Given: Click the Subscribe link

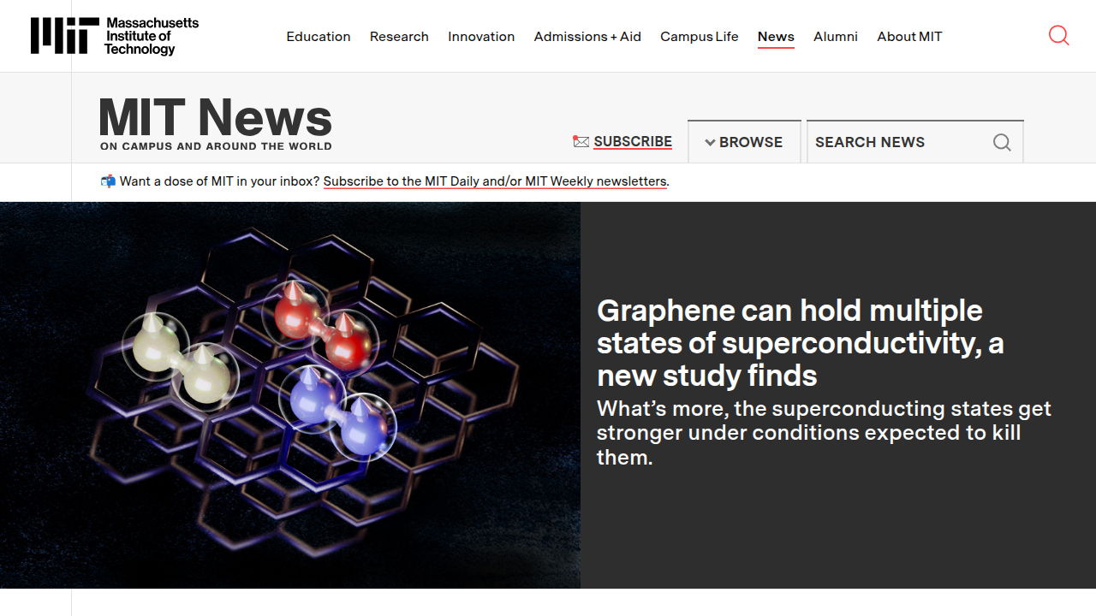Looking at the screenshot, I should (x=633, y=142).
